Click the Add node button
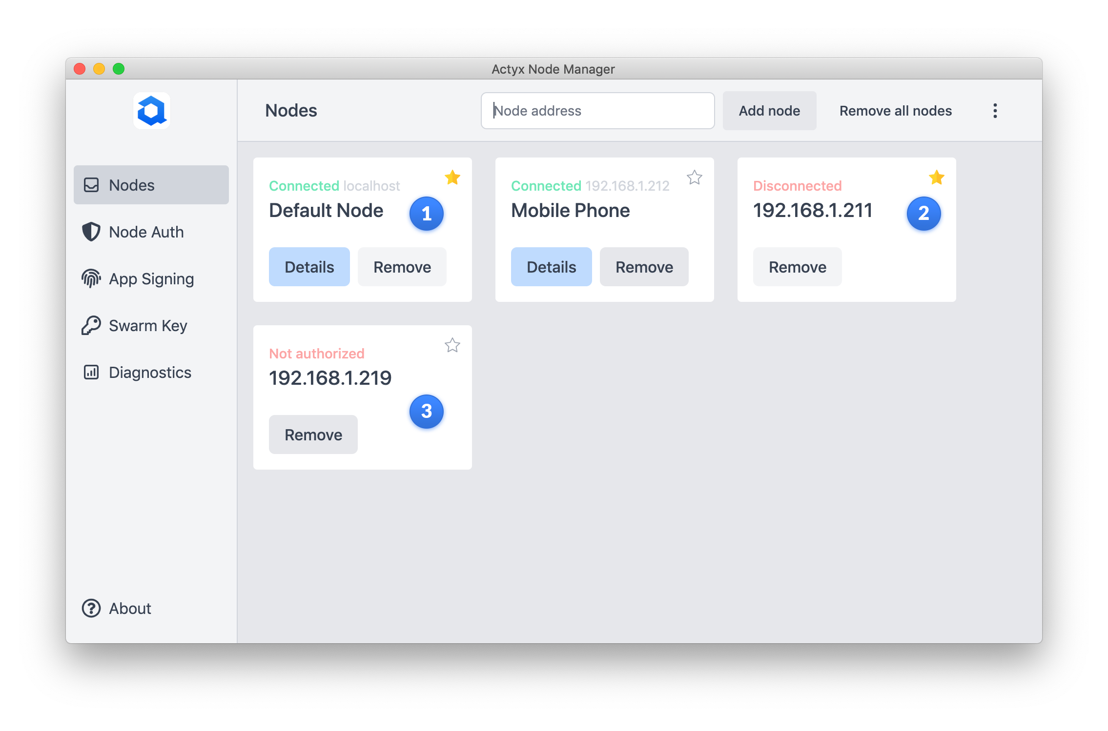 [769, 111]
